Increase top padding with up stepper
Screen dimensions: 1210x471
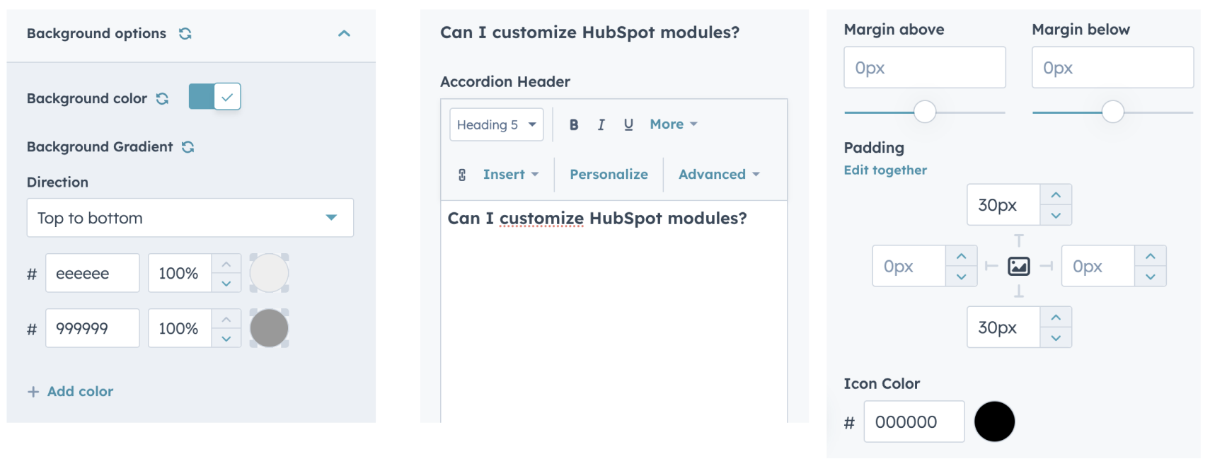pos(1056,195)
